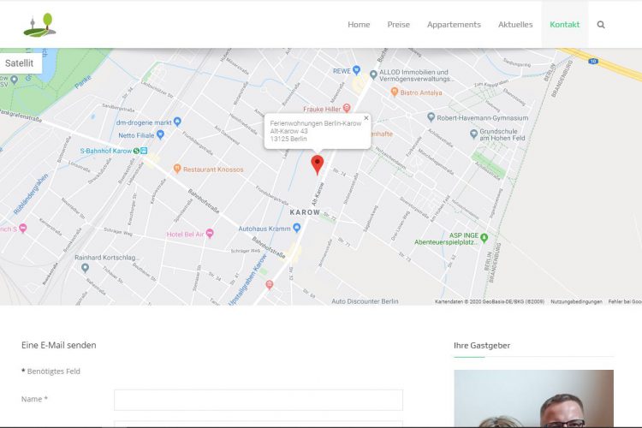Screen dimensions: 642x428
Task: Open the Preise page
Action: tap(398, 25)
